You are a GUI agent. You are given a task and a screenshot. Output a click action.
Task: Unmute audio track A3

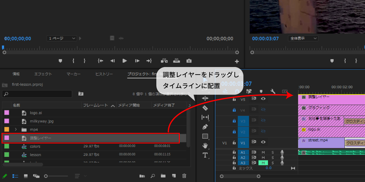(263, 163)
